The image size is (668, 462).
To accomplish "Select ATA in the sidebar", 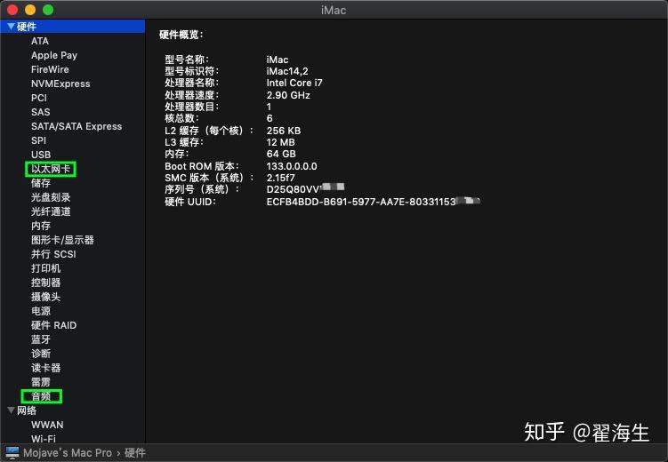I will click(40, 41).
